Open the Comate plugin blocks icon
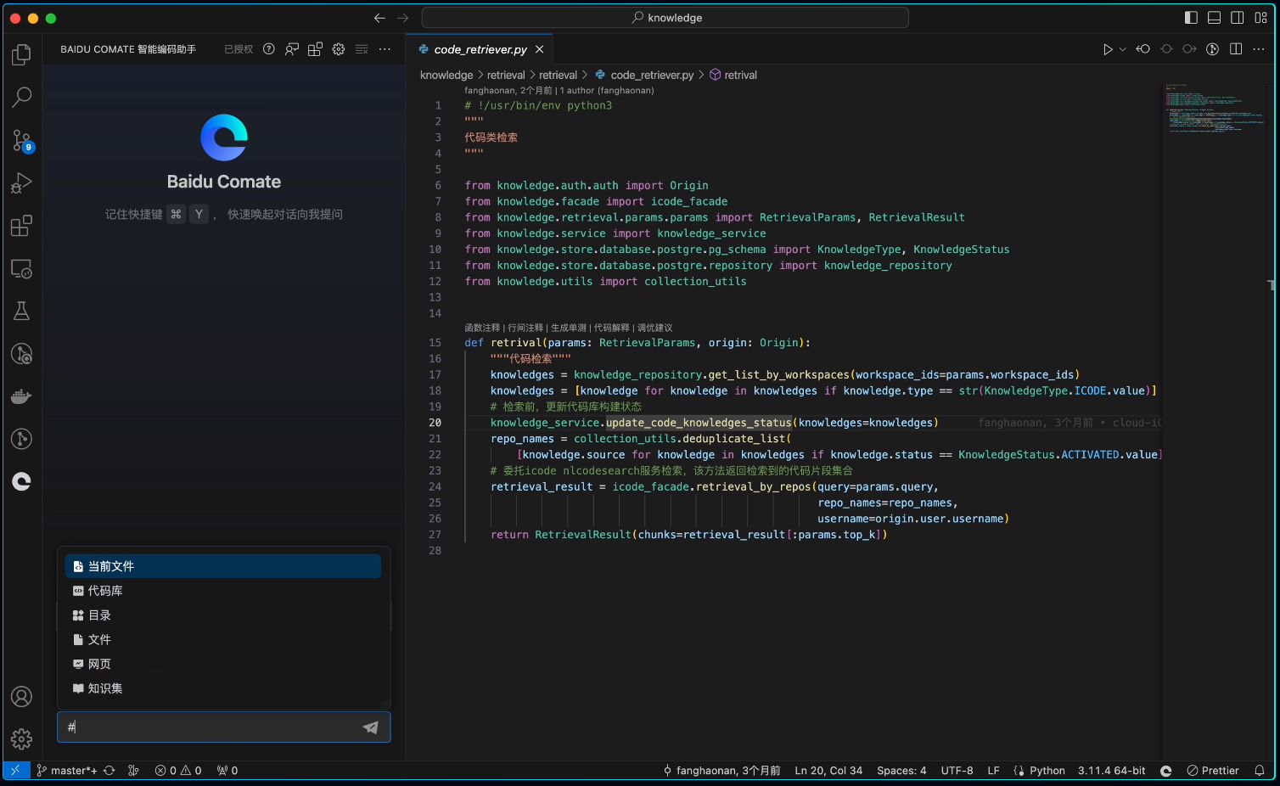1280x786 pixels. 315,49
